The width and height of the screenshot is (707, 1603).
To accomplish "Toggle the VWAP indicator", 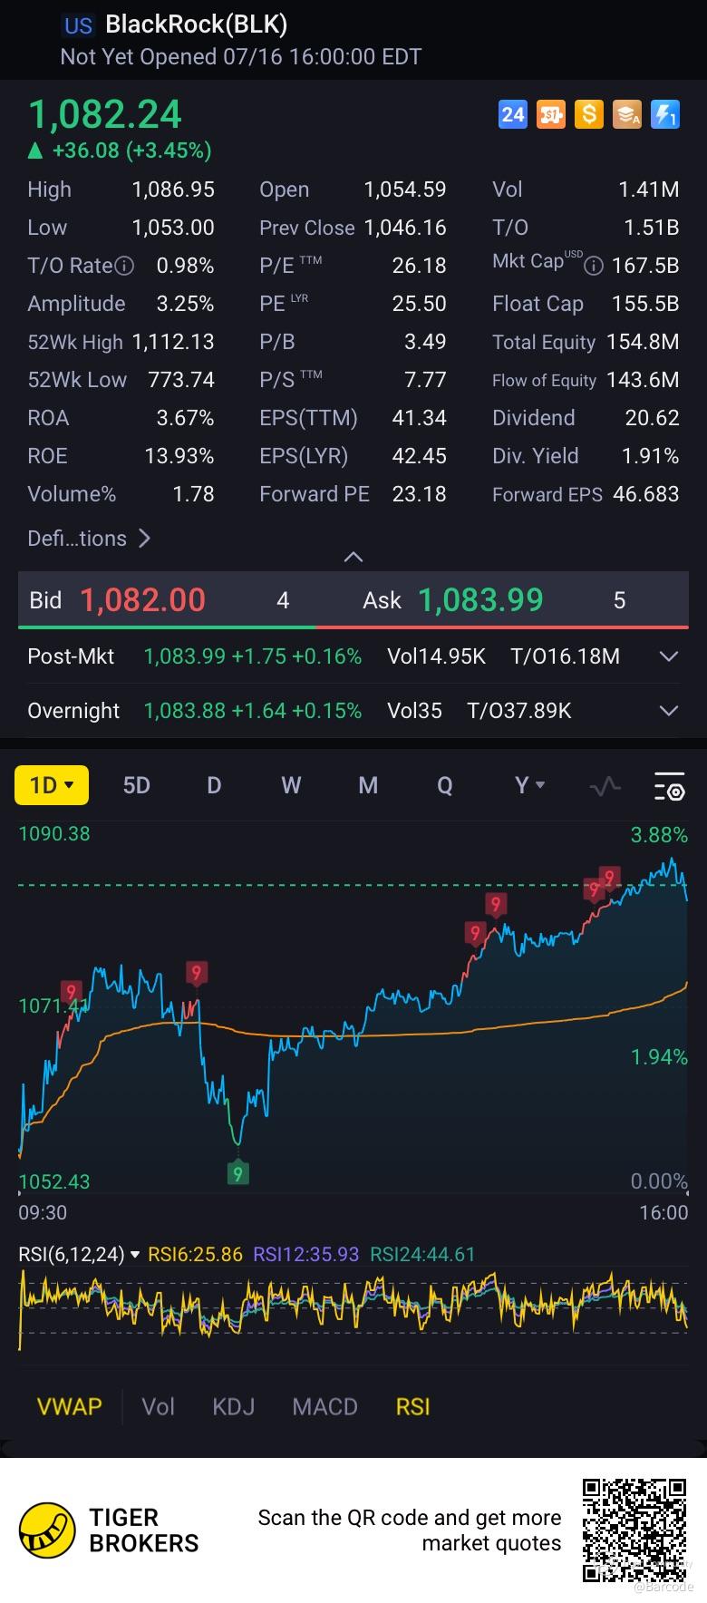I will tap(69, 1406).
